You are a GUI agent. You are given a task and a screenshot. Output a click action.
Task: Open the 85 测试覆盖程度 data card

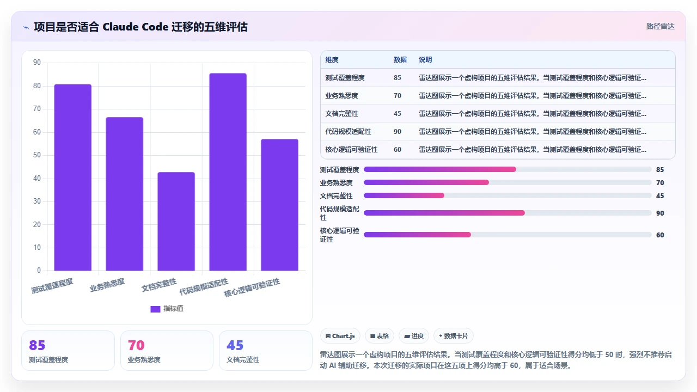[x=68, y=351]
